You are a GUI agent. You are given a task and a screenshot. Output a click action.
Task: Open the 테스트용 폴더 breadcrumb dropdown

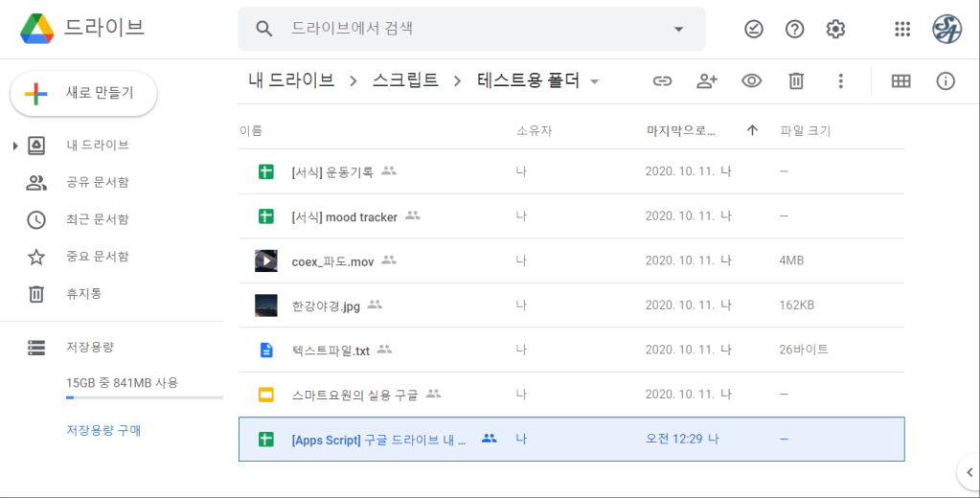coord(595,81)
